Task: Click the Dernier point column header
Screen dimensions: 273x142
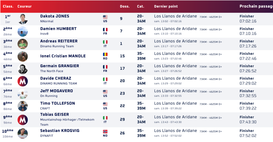Action: pyautogui.click(x=166, y=6)
